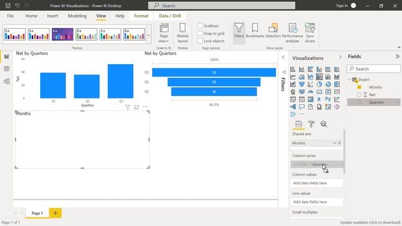Remove Months from Shared axis

click(x=340, y=143)
